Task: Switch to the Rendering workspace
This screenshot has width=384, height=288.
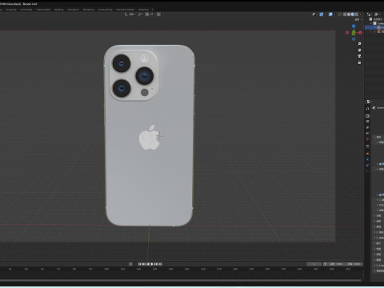Action: [x=89, y=10]
